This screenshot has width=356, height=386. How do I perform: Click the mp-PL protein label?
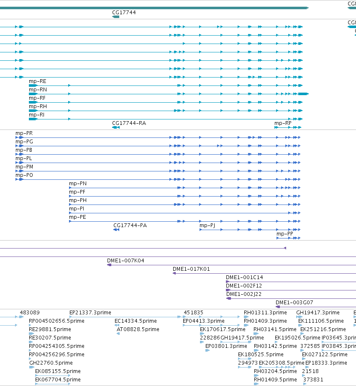(23, 158)
